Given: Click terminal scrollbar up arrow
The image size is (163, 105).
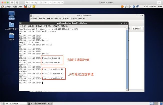Looking at the screenshot, I should click(127, 29).
